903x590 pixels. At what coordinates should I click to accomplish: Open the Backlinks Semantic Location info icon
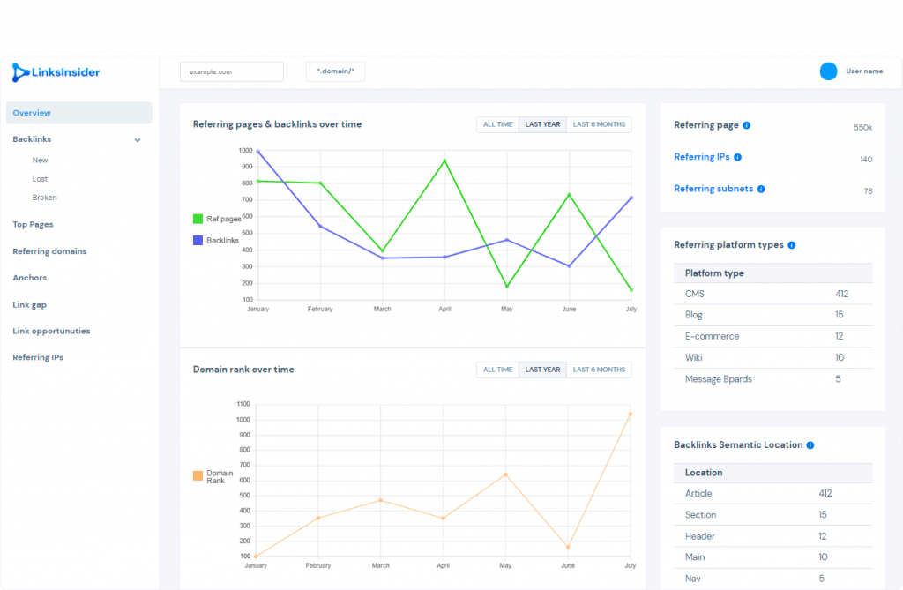pos(810,445)
